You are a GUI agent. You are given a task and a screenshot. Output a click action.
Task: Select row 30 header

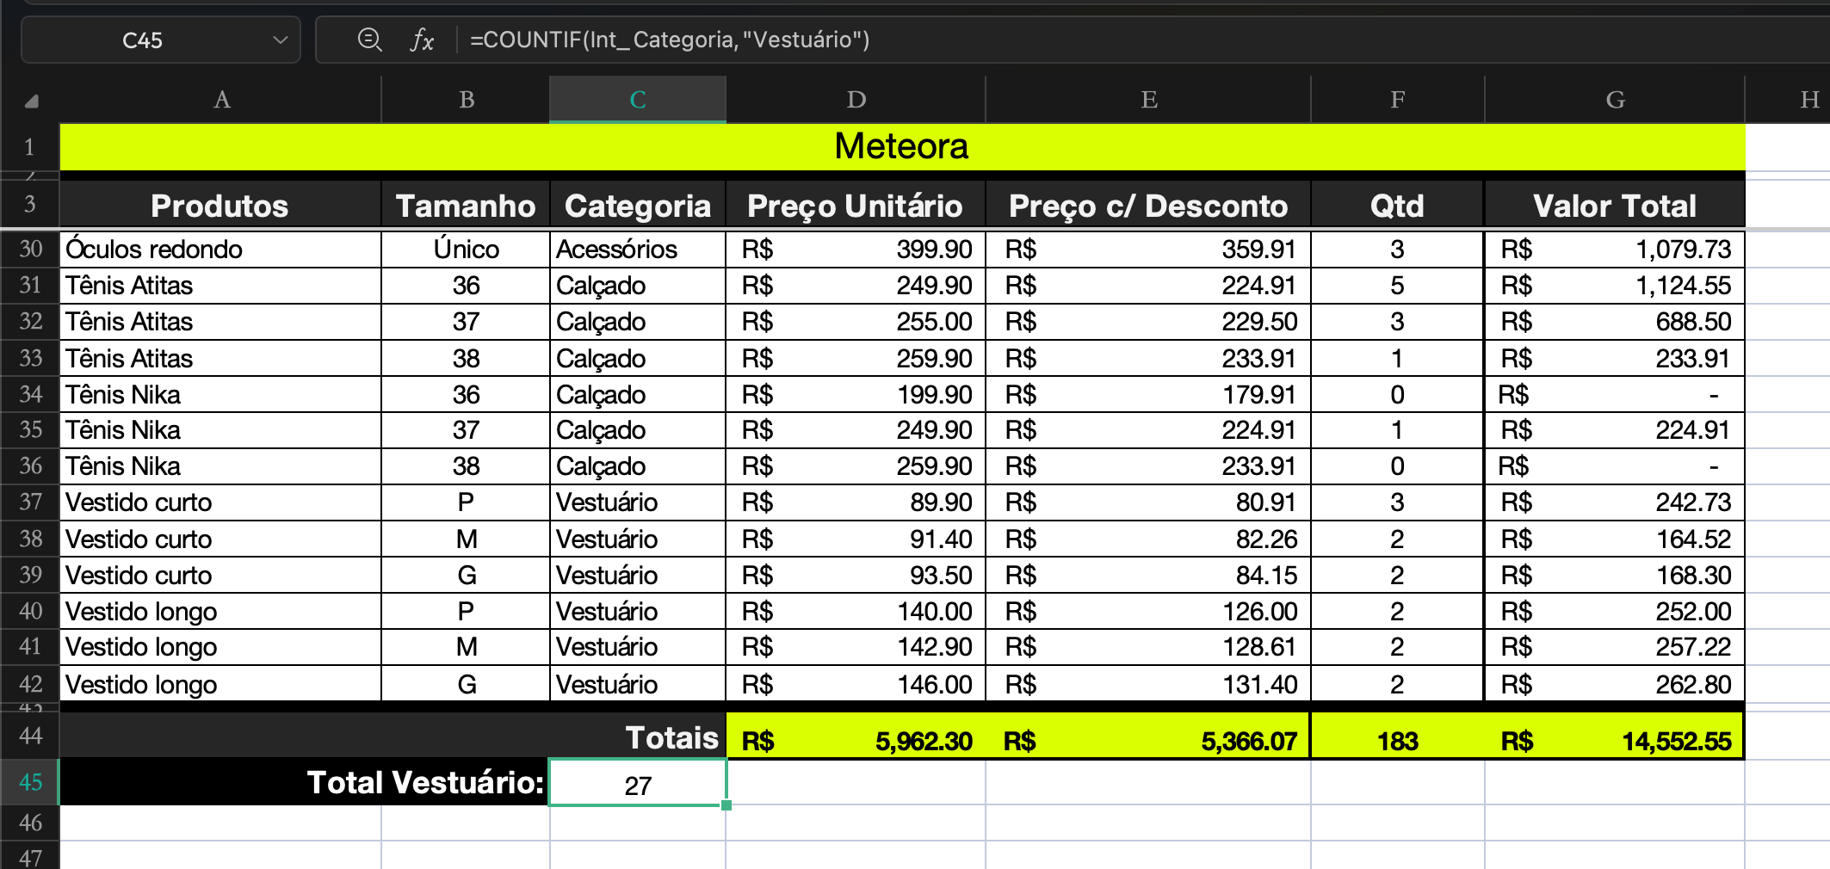click(x=30, y=249)
